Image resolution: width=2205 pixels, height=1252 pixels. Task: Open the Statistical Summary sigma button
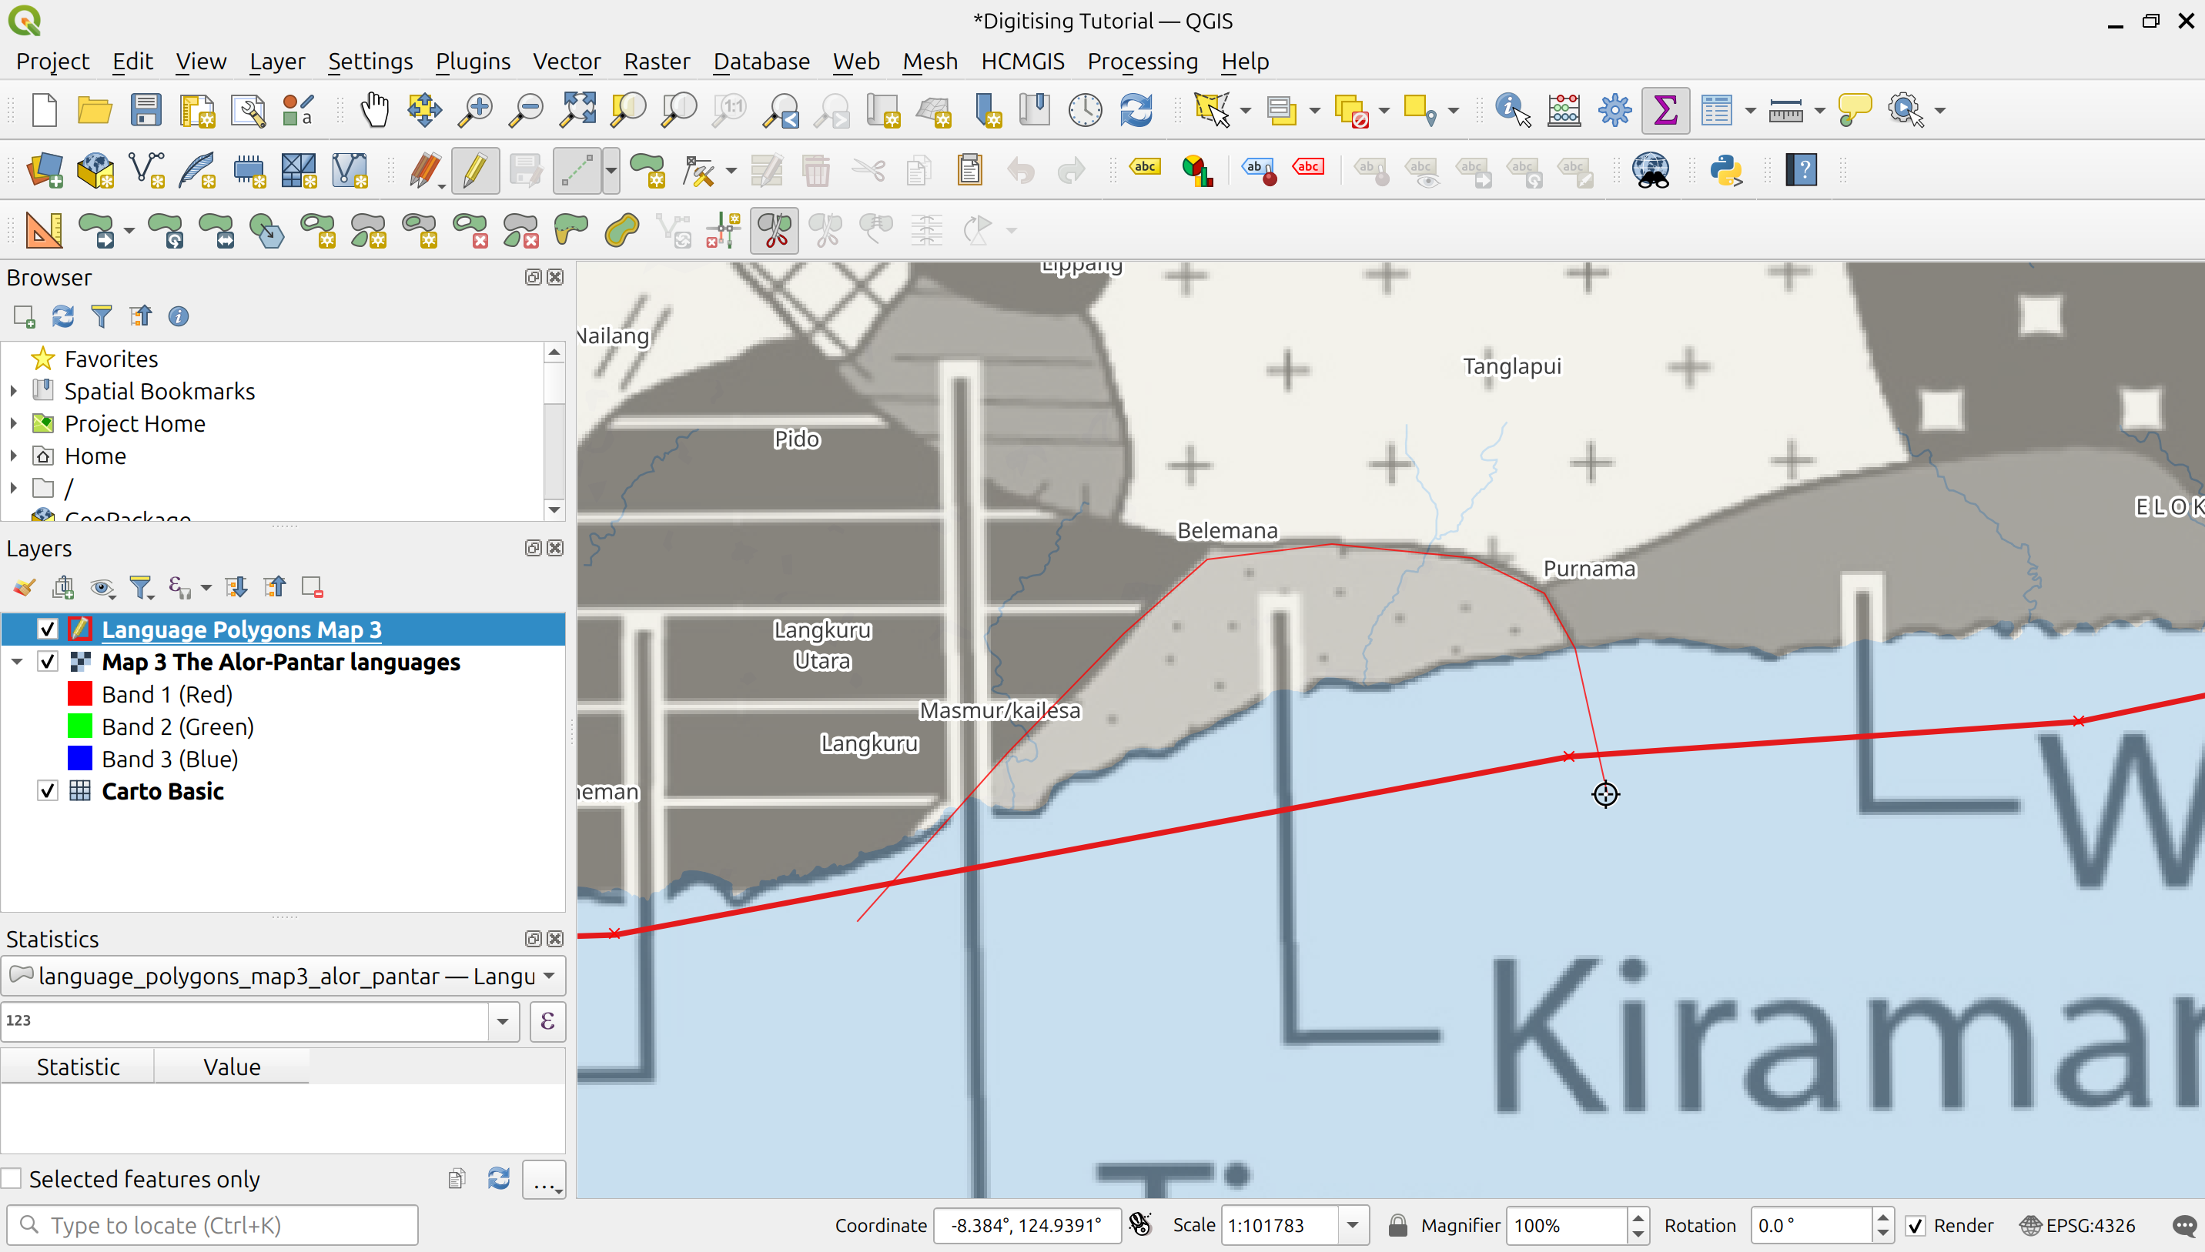(x=1665, y=111)
